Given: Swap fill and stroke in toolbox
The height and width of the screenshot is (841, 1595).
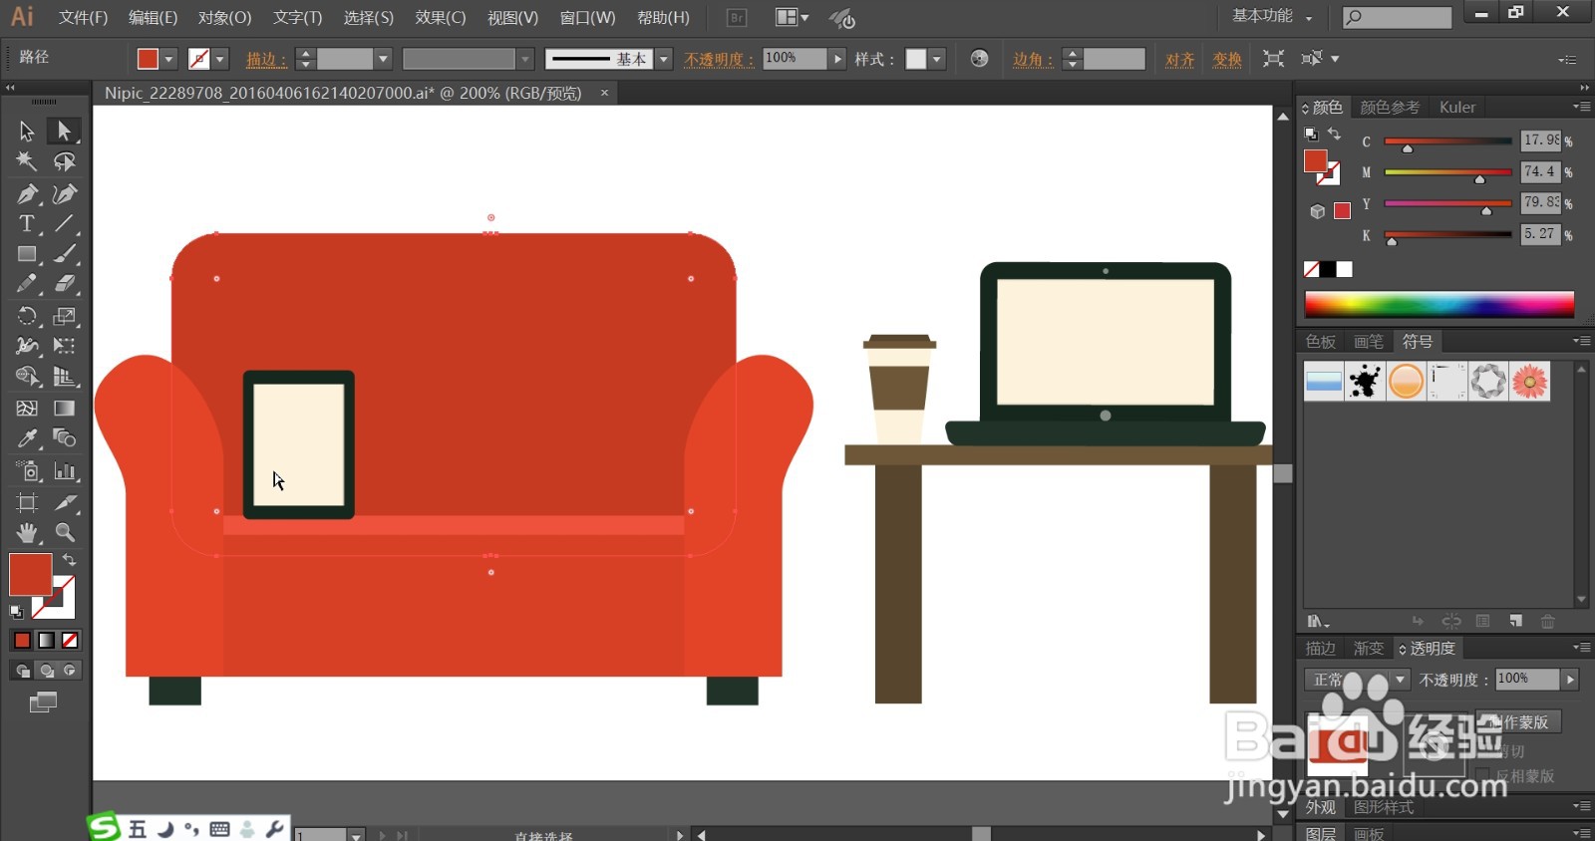Looking at the screenshot, I should (69, 560).
